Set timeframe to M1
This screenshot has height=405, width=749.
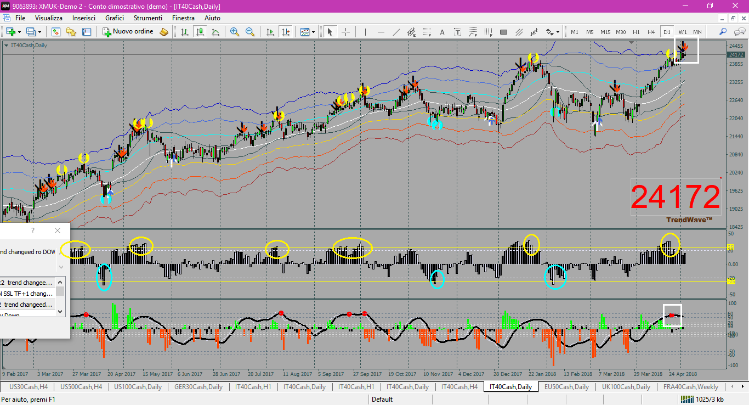pos(574,32)
